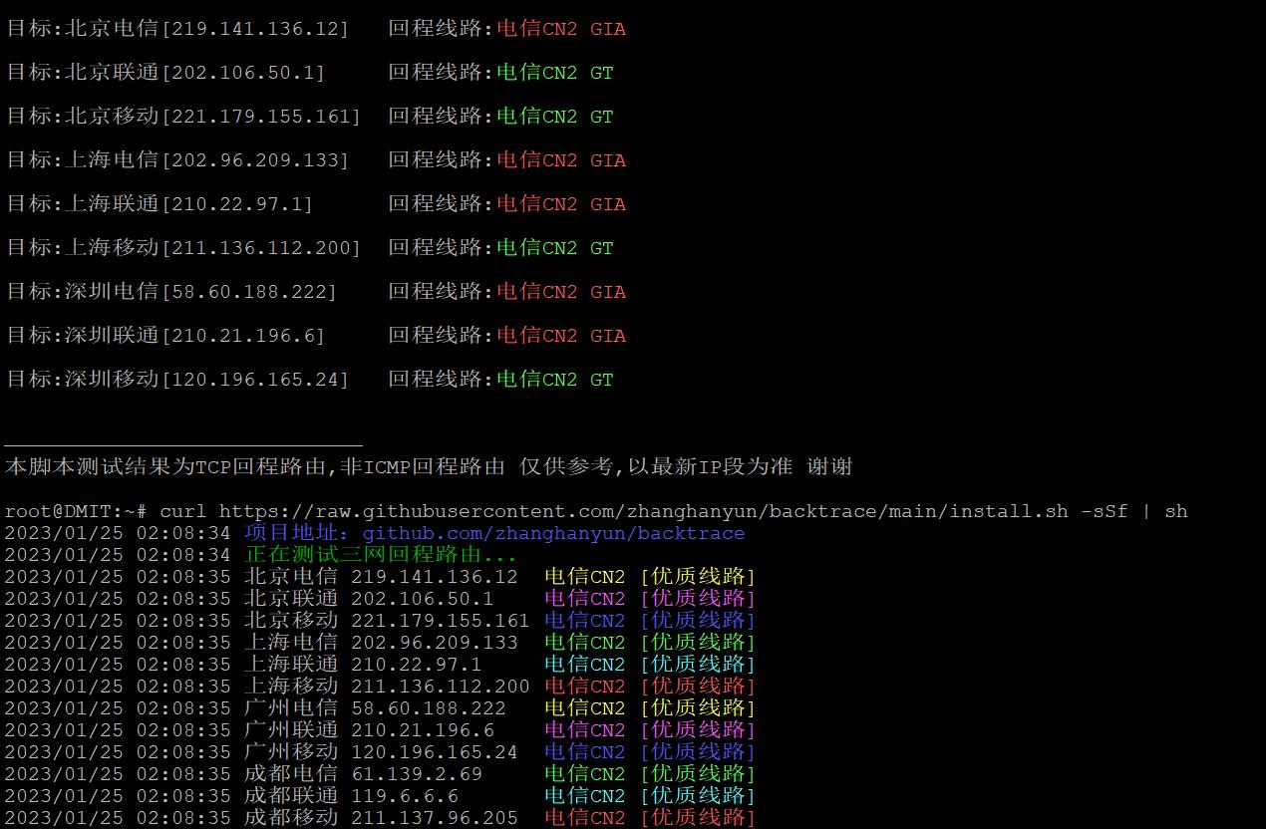Screen dimensions: 1266x829
Task: Click 北京移动[221.179.155.161] target line
Action: pyautogui.click(x=183, y=117)
